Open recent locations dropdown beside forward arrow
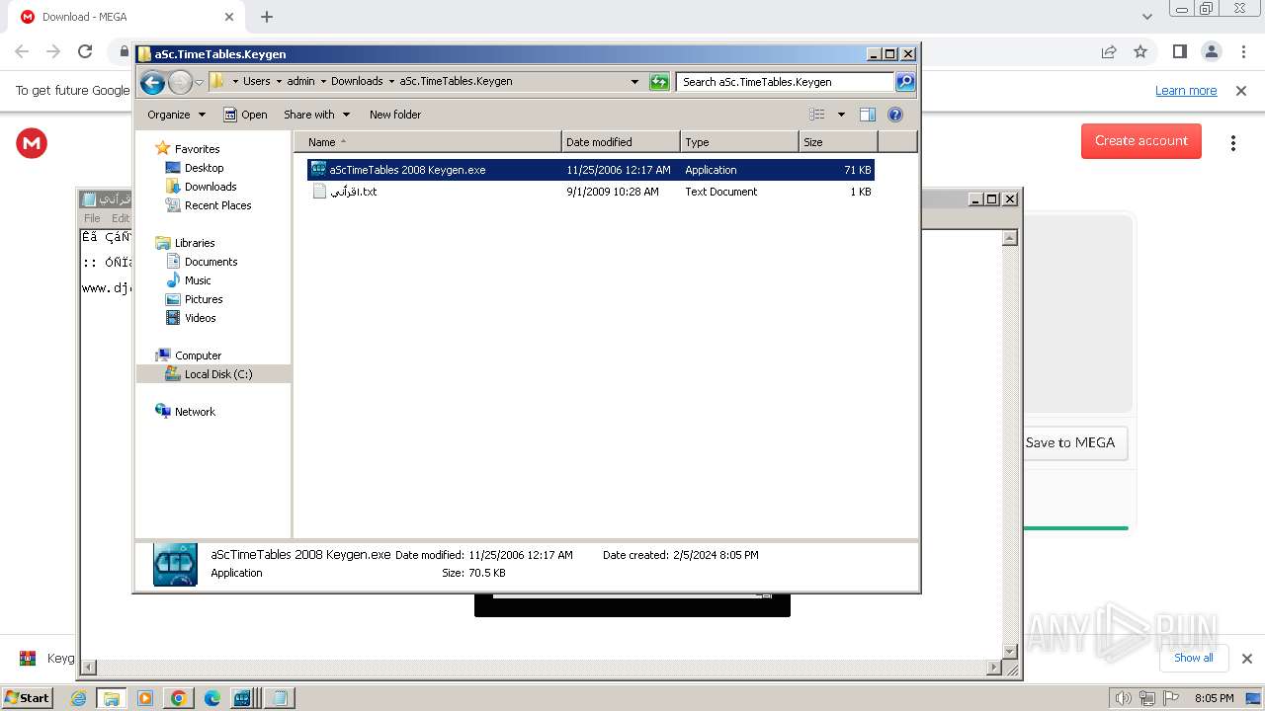This screenshot has width=1265, height=711. pyautogui.click(x=199, y=82)
